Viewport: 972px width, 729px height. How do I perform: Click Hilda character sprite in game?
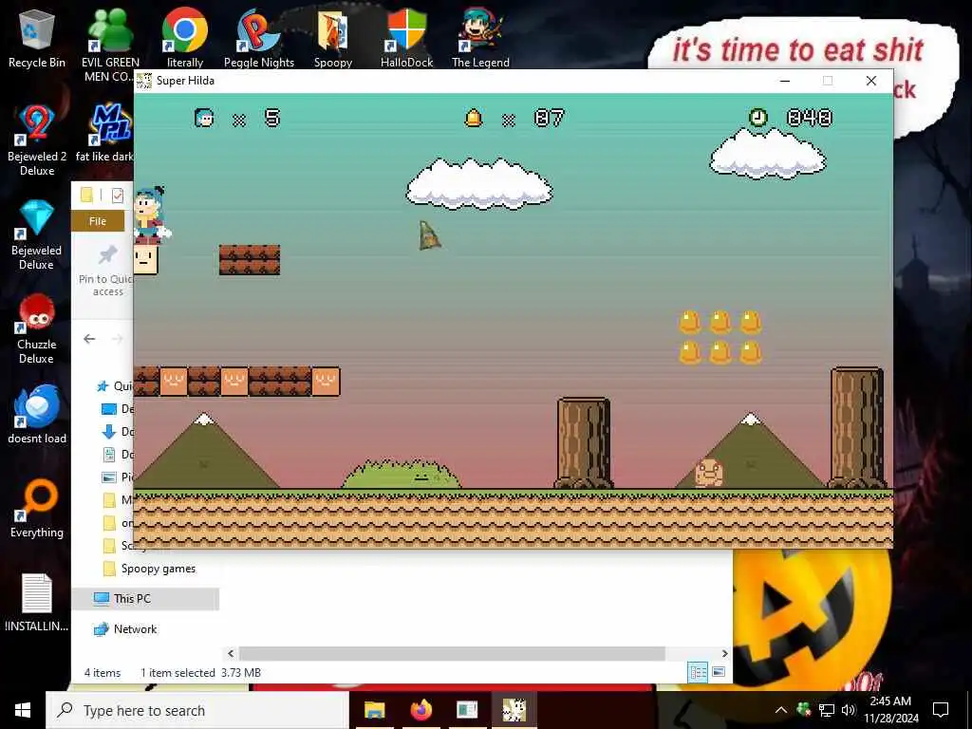(x=151, y=215)
